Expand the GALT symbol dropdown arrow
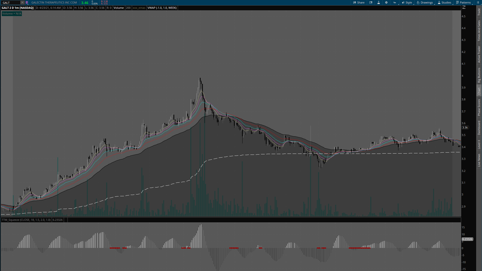 tap(22, 3)
